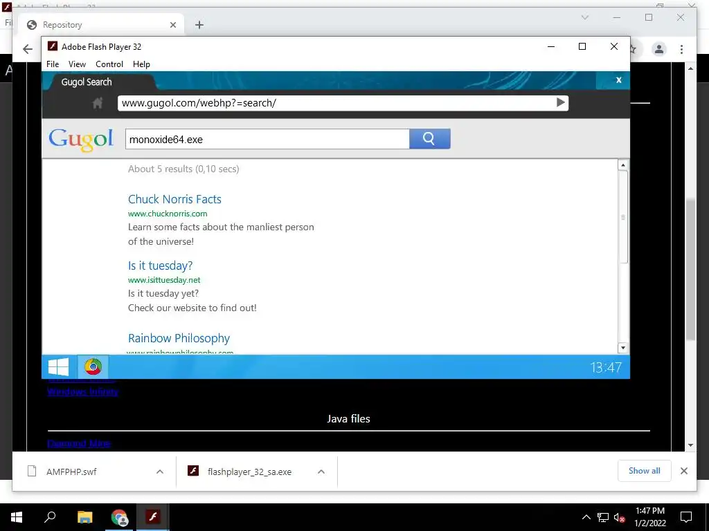
Task: Open the Flash Player View menu
Action: click(x=77, y=64)
